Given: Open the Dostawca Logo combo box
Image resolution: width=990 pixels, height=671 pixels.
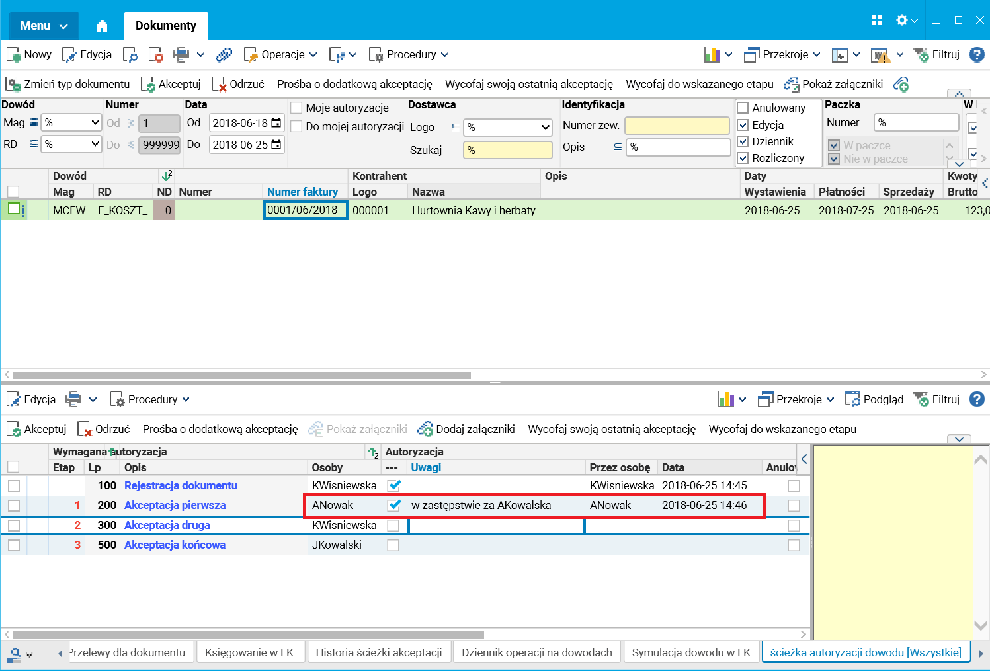Looking at the screenshot, I should pyautogui.click(x=508, y=127).
